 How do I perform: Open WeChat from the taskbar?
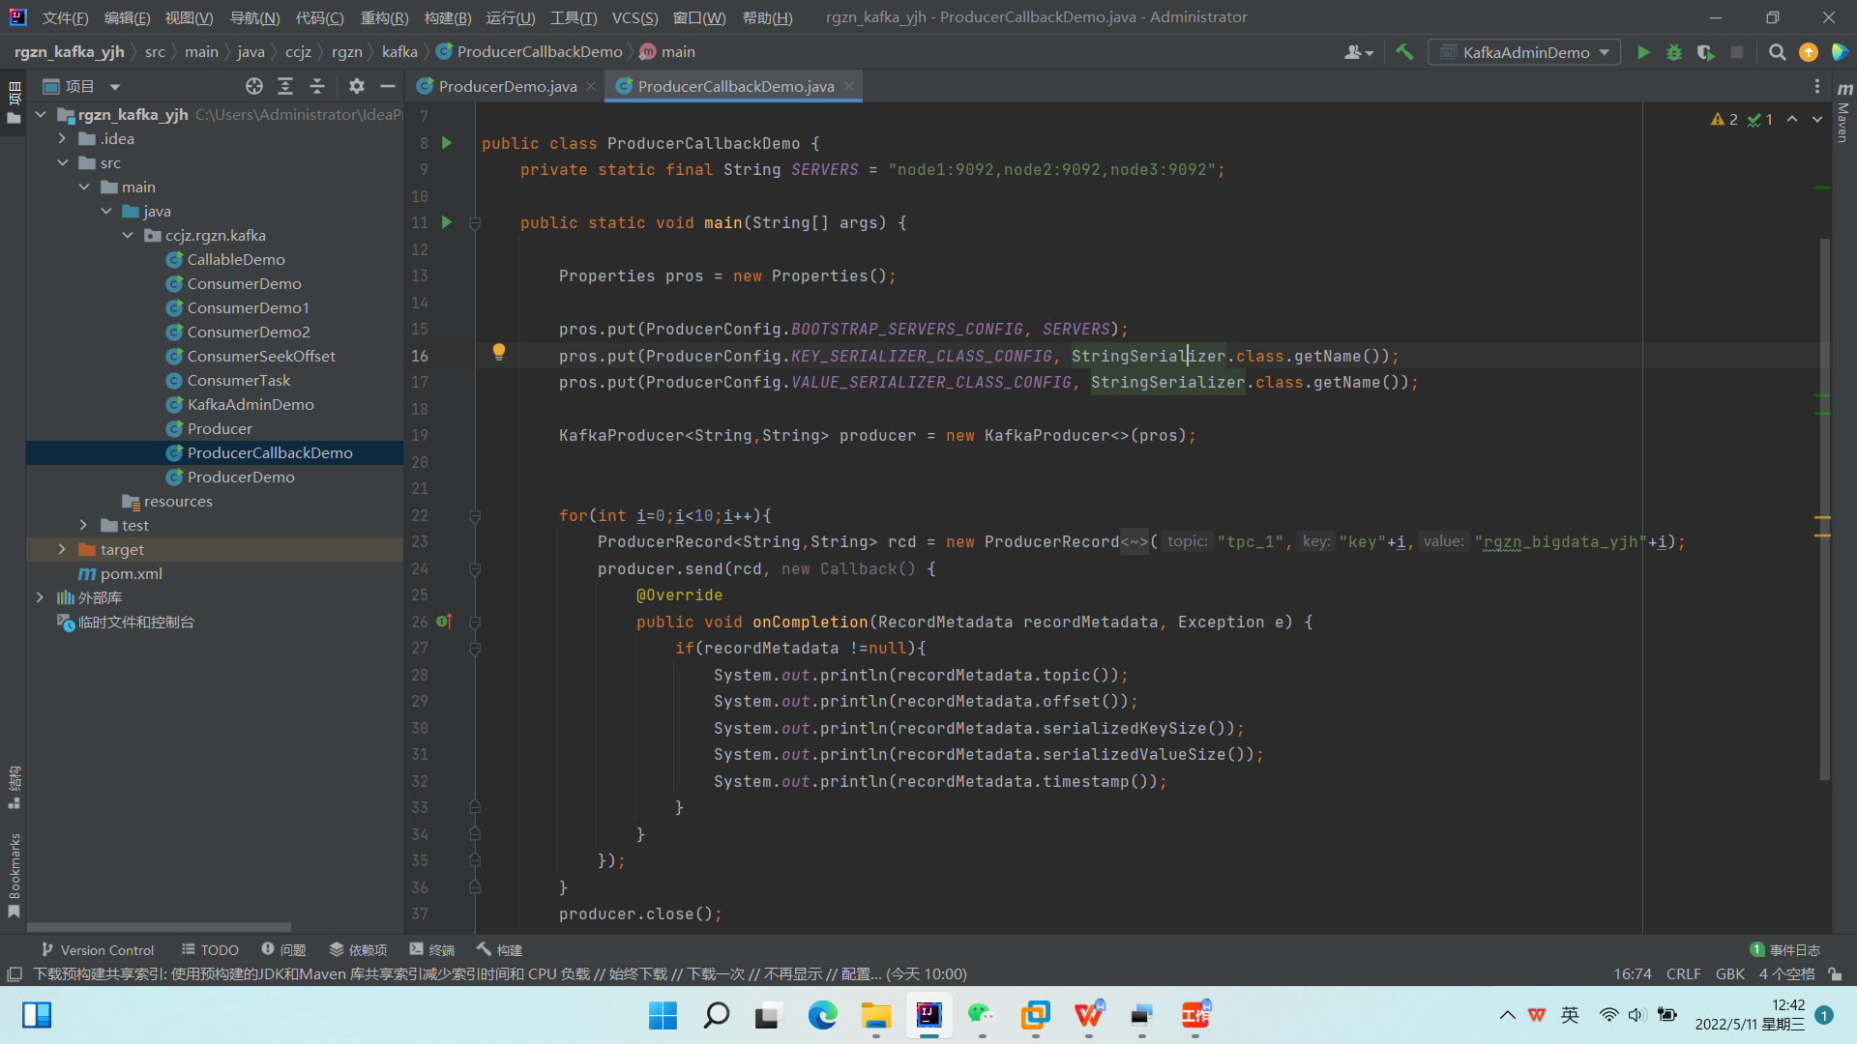click(982, 1015)
